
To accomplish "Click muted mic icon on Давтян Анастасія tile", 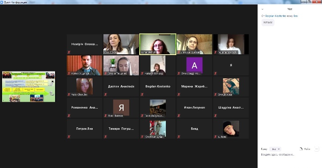I will (105, 95).
